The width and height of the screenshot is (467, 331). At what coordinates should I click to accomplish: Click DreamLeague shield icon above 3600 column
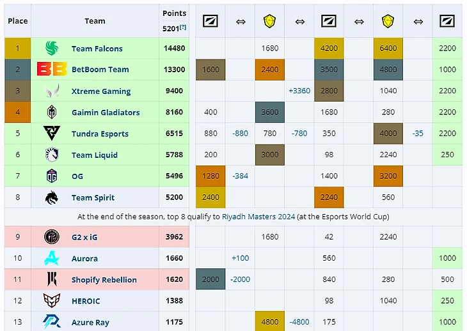coord(269,21)
